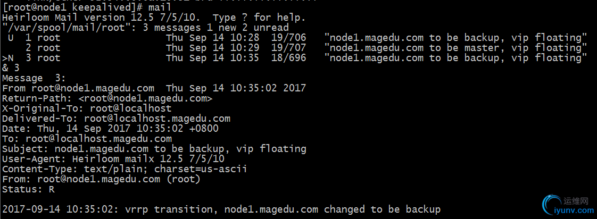This screenshot has width=597, height=219.
Task: Click the Status: R line
Action: (28, 189)
